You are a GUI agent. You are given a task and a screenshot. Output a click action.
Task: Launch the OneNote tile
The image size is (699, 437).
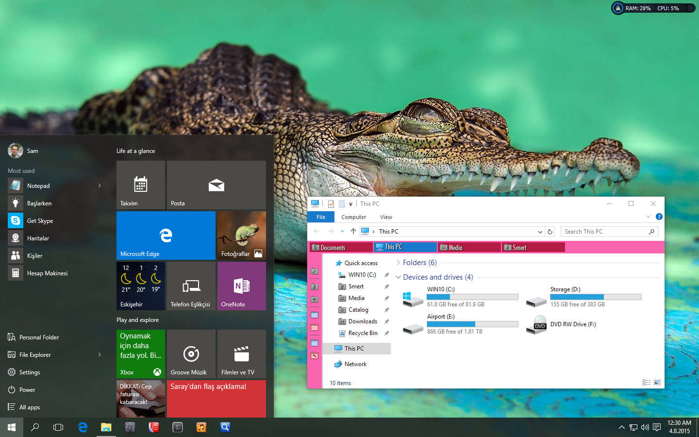tap(242, 286)
